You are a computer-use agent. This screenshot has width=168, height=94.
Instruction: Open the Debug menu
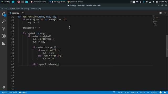point(27,9)
